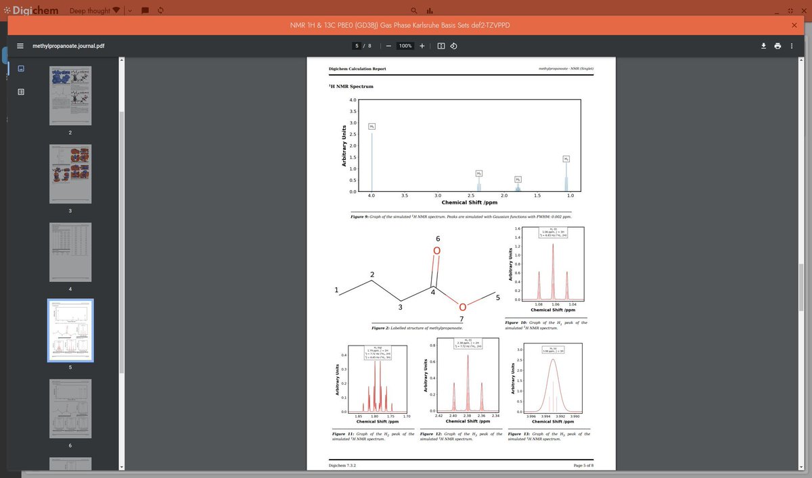Click the scroll down arrow of document scrollbar

tap(801, 467)
